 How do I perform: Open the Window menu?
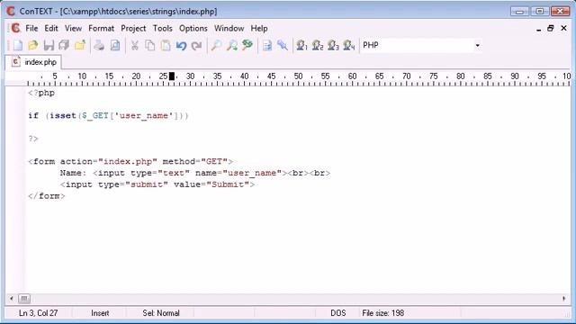(229, 28)
